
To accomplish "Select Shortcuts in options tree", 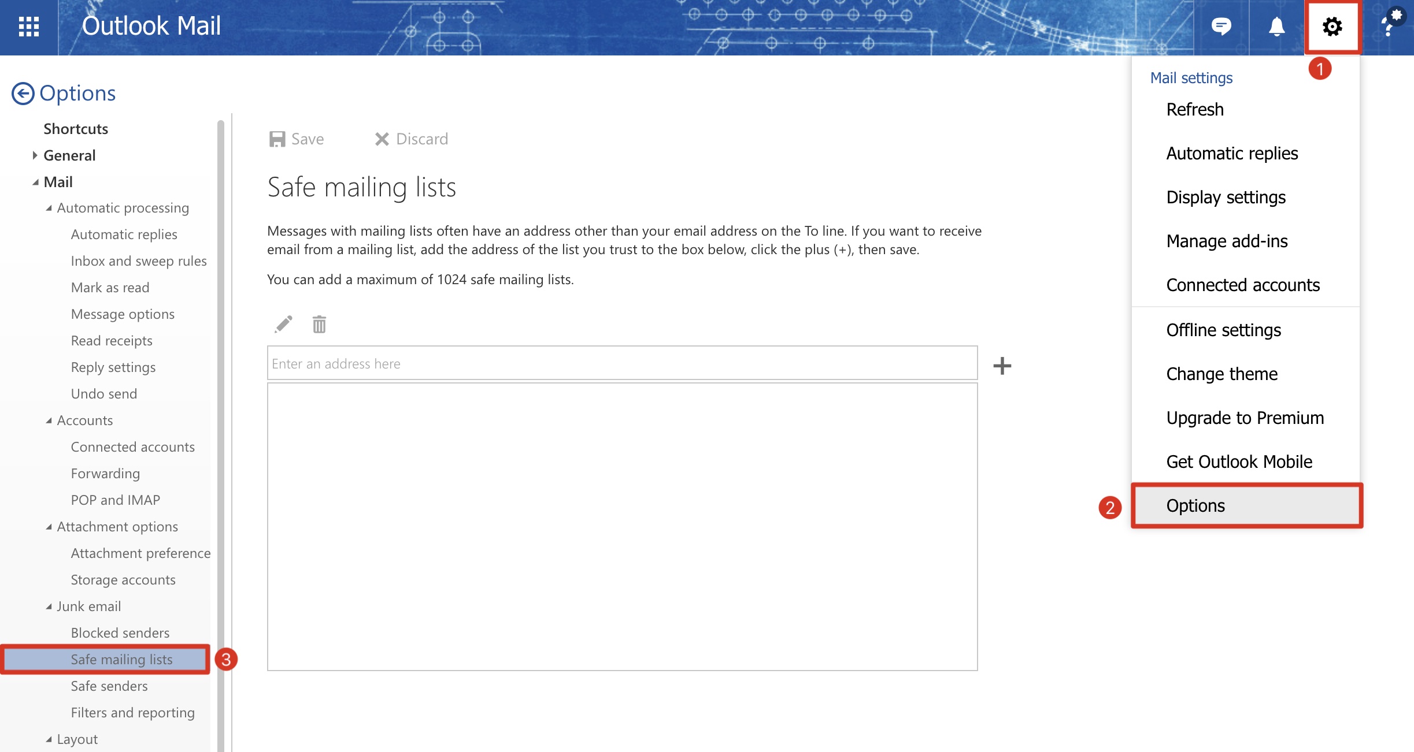I will tap(76, 129).
